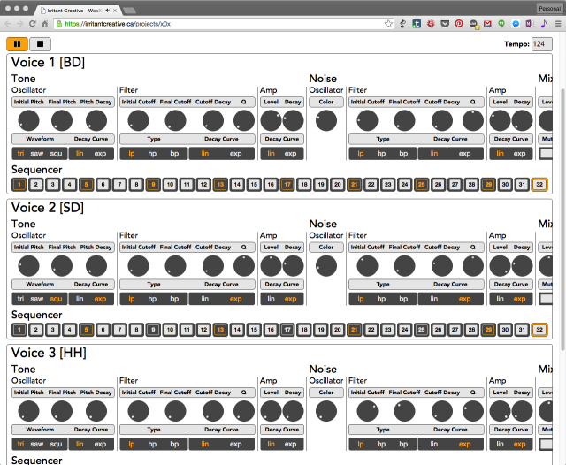
Task: Reload the page with the browser refresh icon
Action: point(33,24)
